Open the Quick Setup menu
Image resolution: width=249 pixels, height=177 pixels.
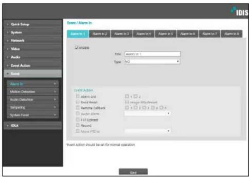(x=33, y=24)
